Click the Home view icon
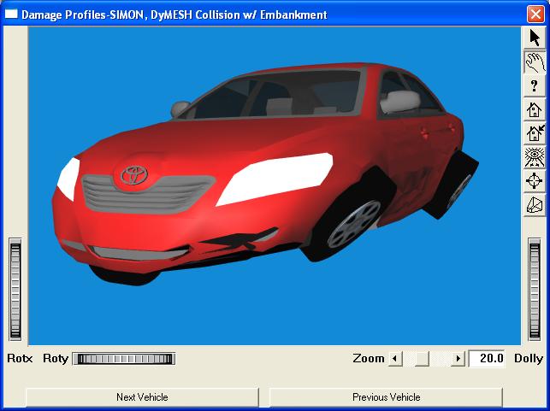550x411 pixels. (535, 109)
